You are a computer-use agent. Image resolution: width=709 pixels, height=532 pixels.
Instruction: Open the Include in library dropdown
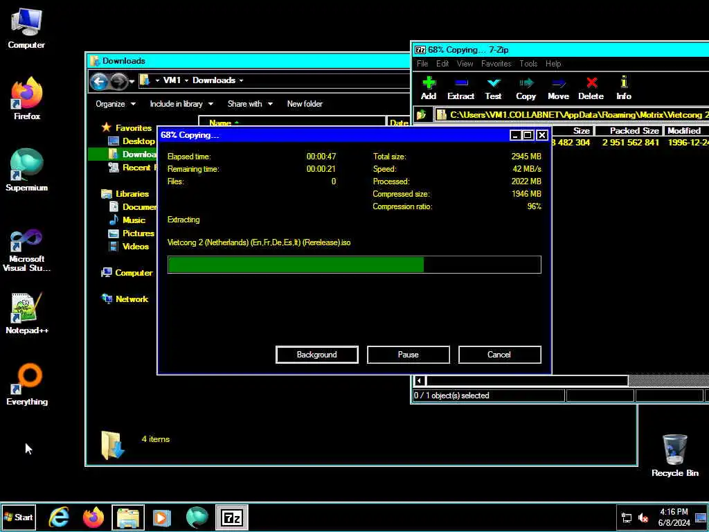[x=181, y=104]
